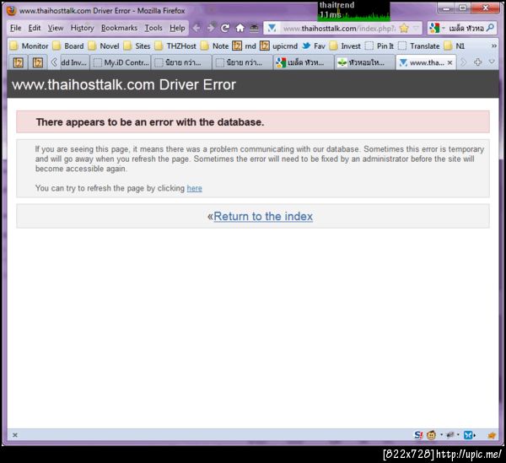Open the History menu
The height and width of the screenshot is (463, 506).
(83, 28)
